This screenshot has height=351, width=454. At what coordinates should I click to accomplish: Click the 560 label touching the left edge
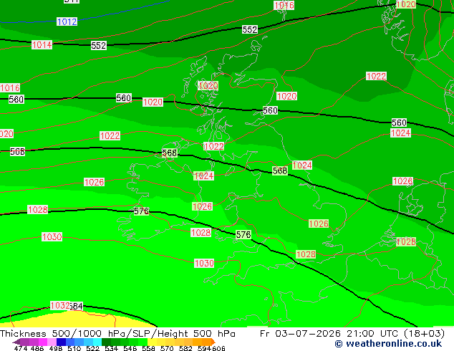tap(16, 100)
